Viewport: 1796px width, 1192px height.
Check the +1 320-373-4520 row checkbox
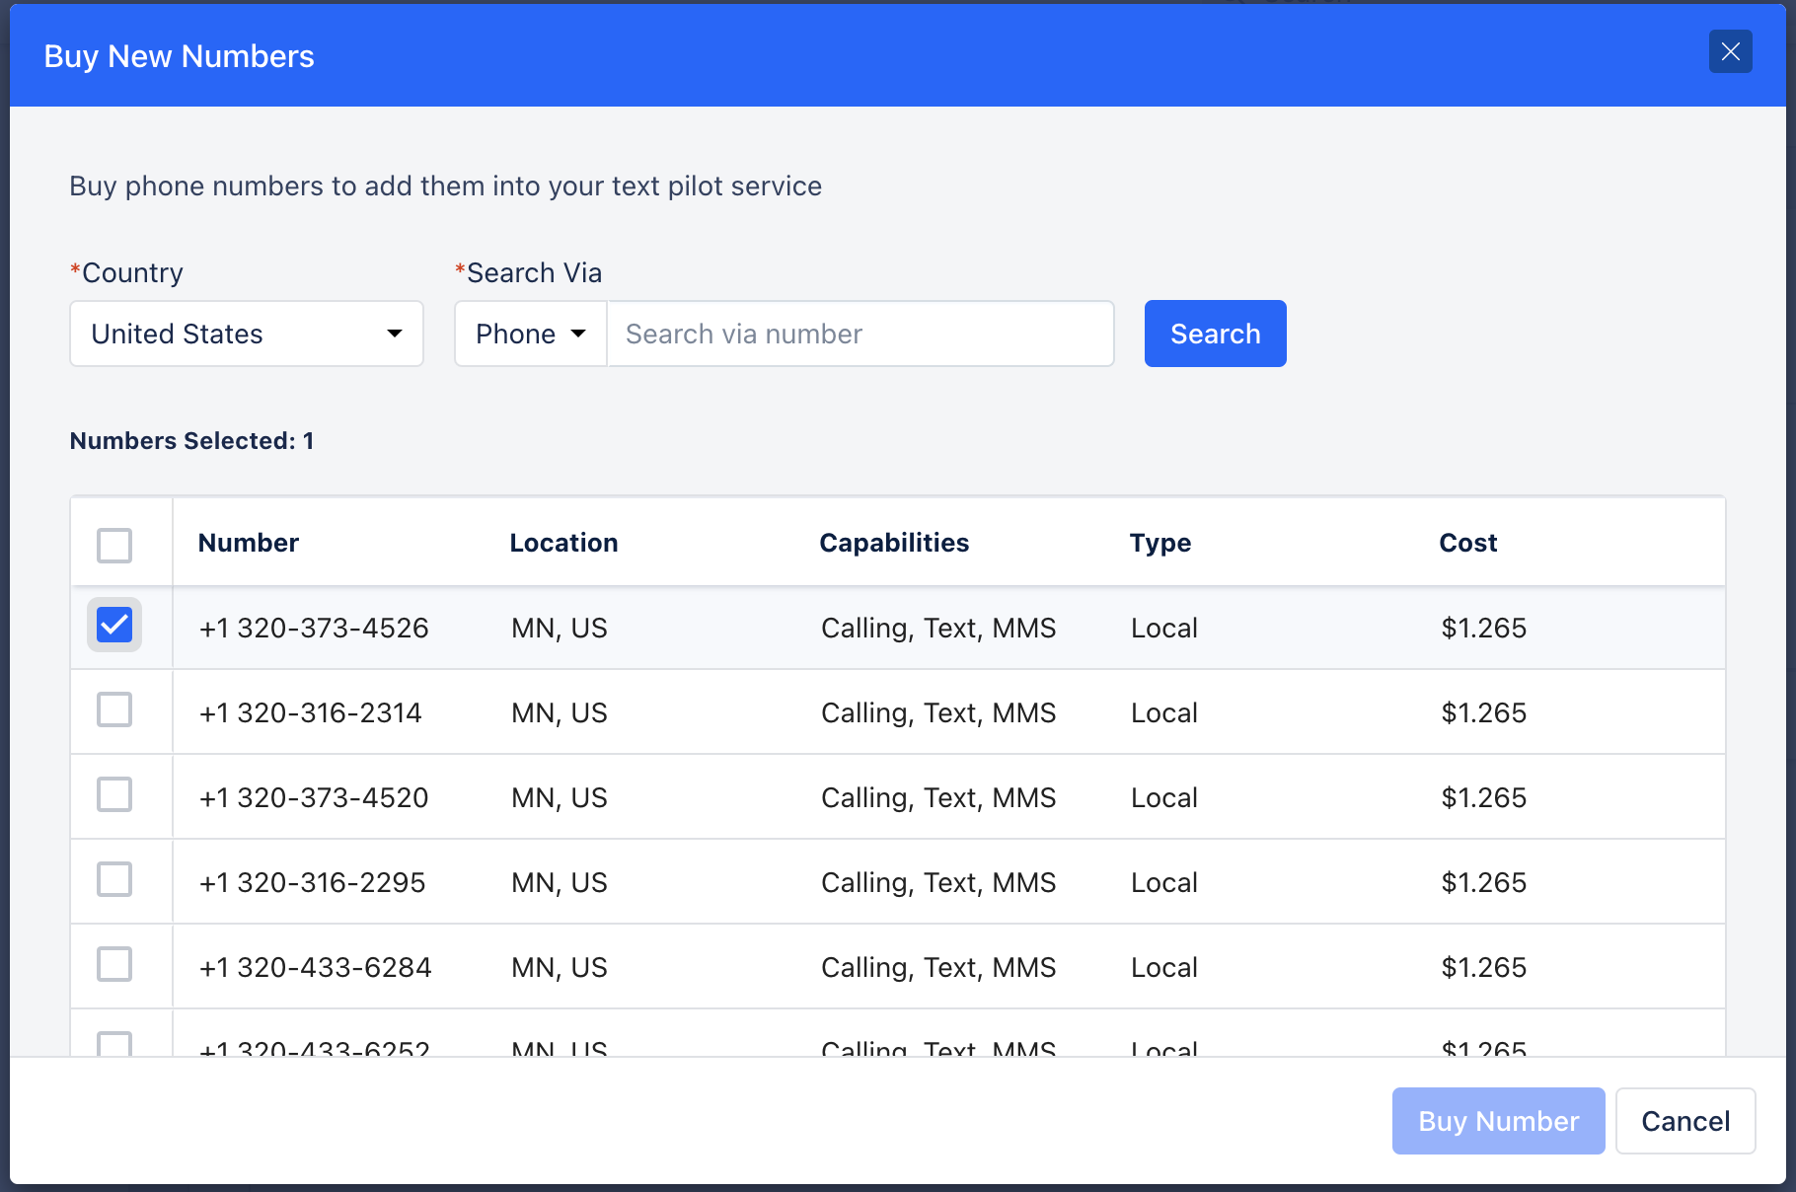pos(114,793)
